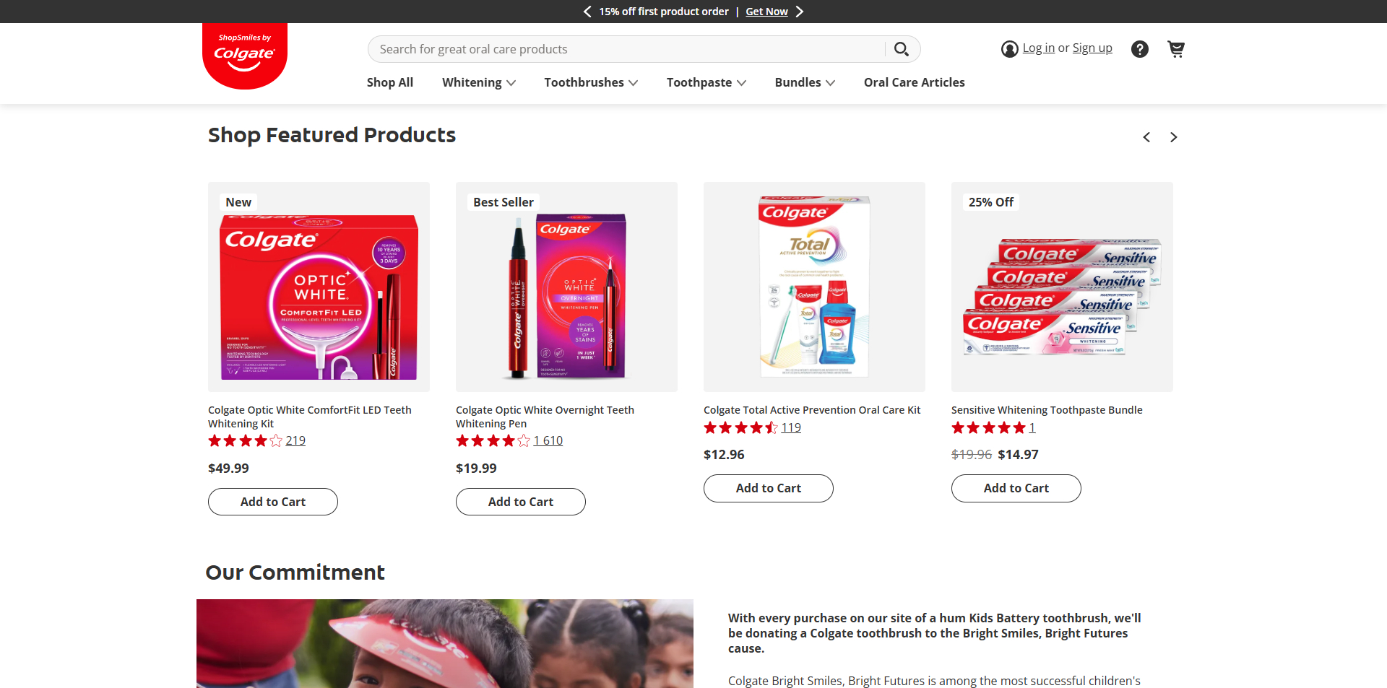Open the Shop All menu item
1387x688 pixels.
pos(390,82)
